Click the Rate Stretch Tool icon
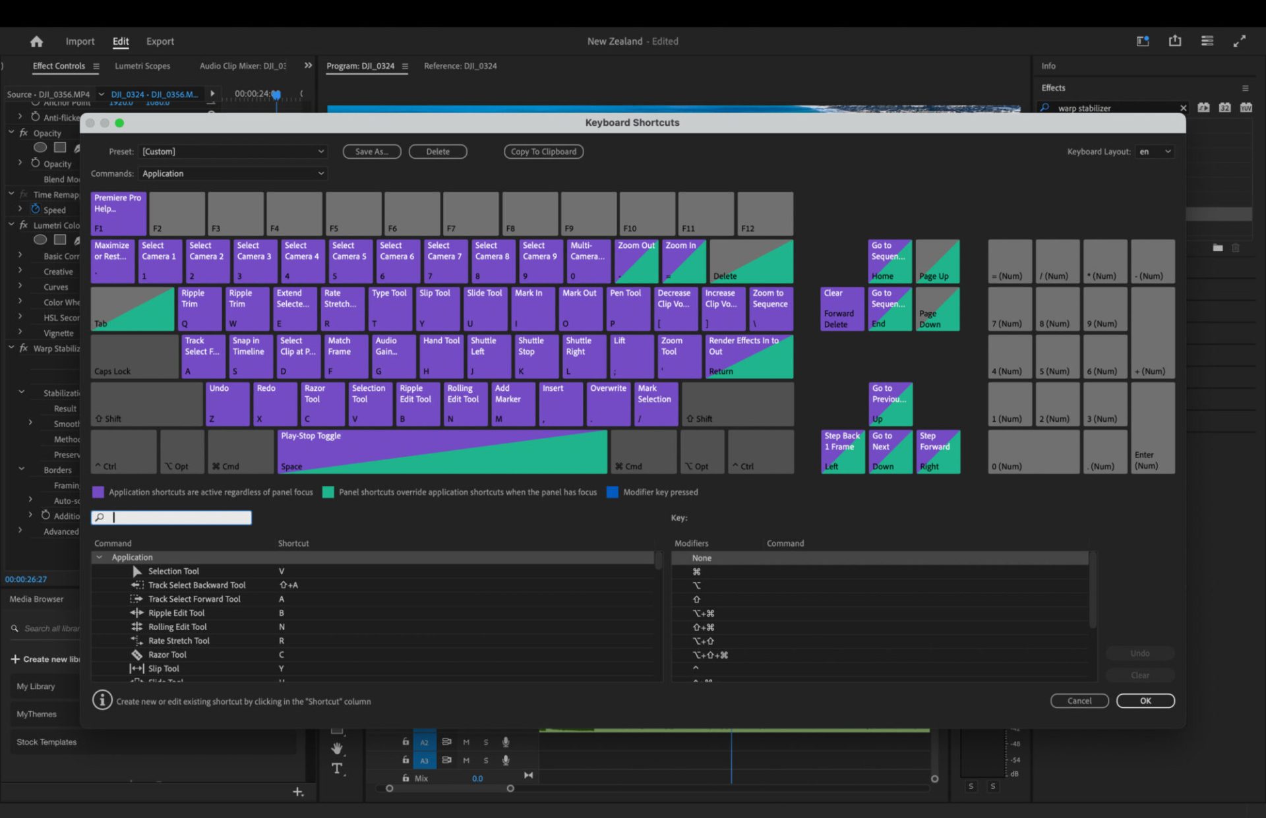 pos(137,640)
